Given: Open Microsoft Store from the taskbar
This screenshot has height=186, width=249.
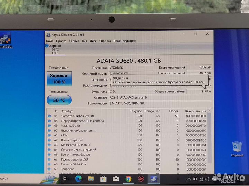Looking at the screenshot, I should 103,179.
